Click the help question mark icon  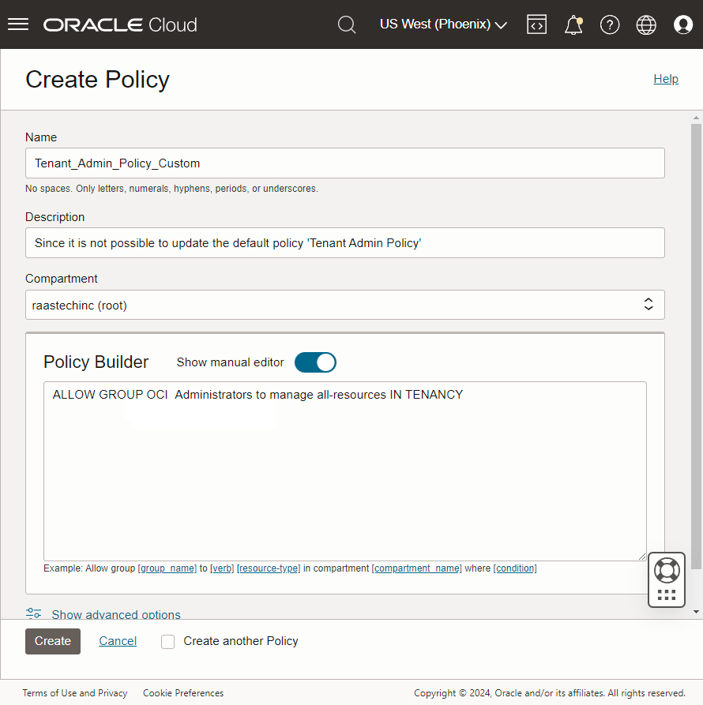click(x=610, y=24)
